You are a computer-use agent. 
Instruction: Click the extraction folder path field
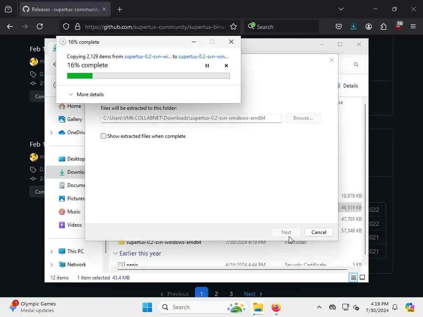[x=191, y=118]
